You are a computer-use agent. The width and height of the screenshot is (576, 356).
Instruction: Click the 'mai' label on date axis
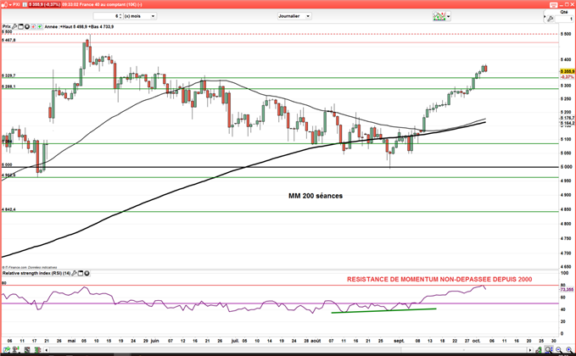click(71, 341)
